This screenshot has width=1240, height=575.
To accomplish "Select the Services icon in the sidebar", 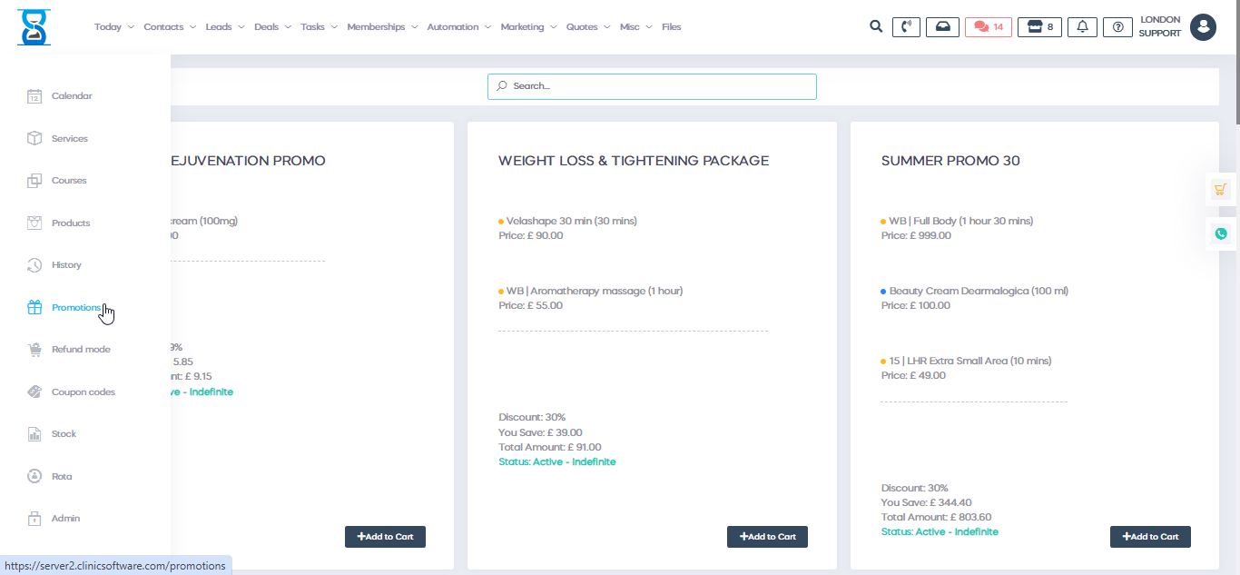I will coord(34,138).
